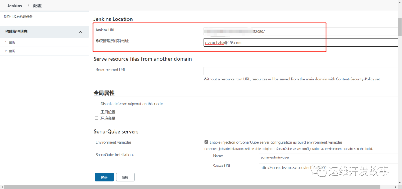402x189 pixels.
Task: Click the Jenkins Location section heading
Action: click(x=113, y=19)
